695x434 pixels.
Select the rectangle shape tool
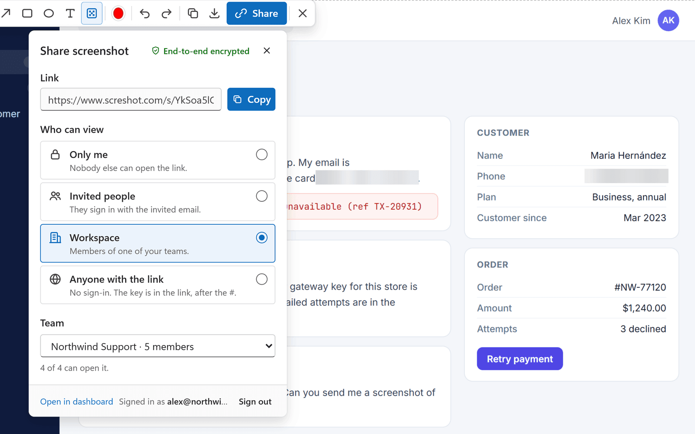(x=27, y=13)
